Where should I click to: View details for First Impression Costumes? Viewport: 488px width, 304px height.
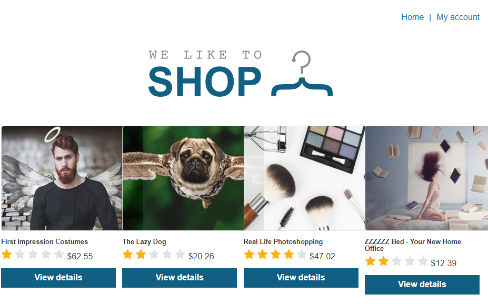(58, 278)
